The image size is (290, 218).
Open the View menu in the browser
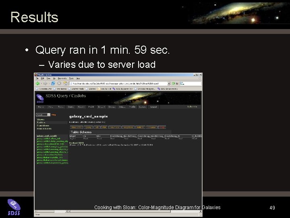click(x=48, y=78)
